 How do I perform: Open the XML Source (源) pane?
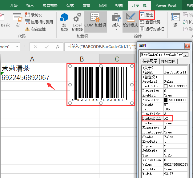click(175, 20)
